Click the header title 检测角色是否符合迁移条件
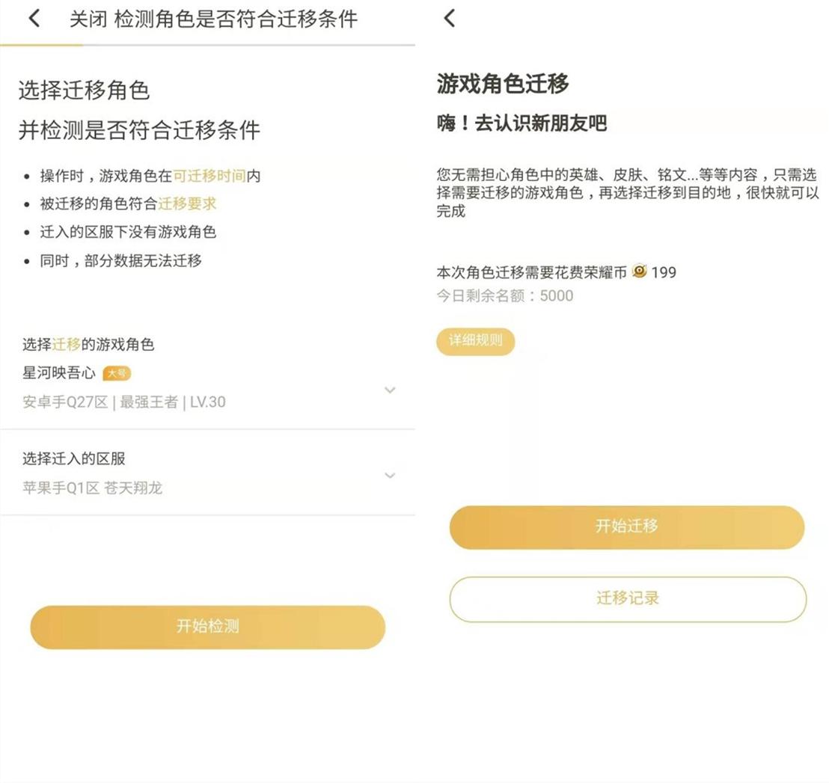Viewport: 829px width, 783px height. [x=236, y=19]
